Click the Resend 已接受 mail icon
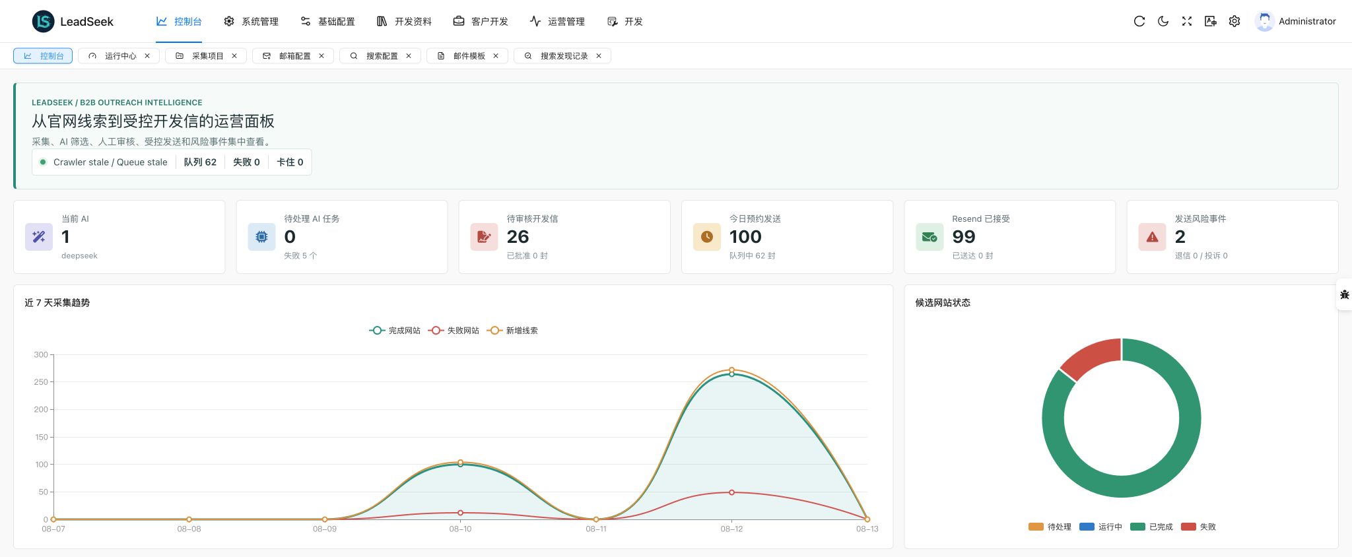This screenshot has height=557, width=1352. click(929, 237)
